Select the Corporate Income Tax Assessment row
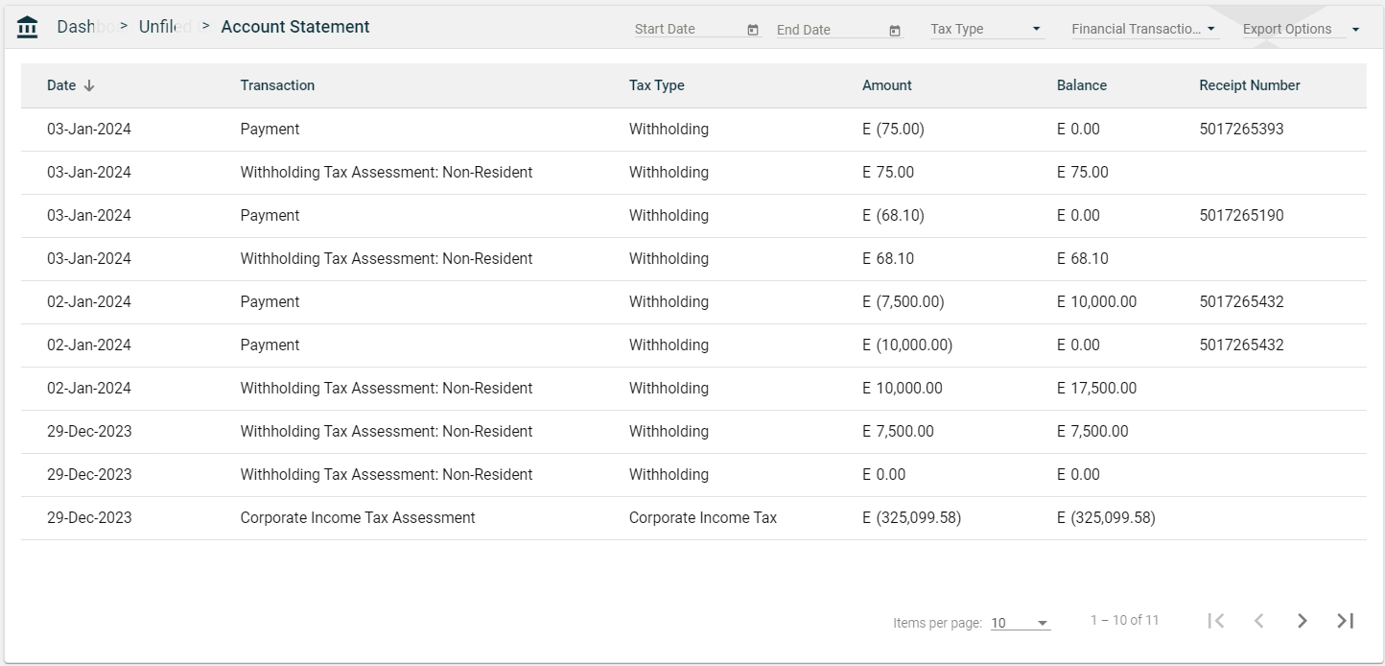This screenshot has width=1385, height=666. coord(358,518)
